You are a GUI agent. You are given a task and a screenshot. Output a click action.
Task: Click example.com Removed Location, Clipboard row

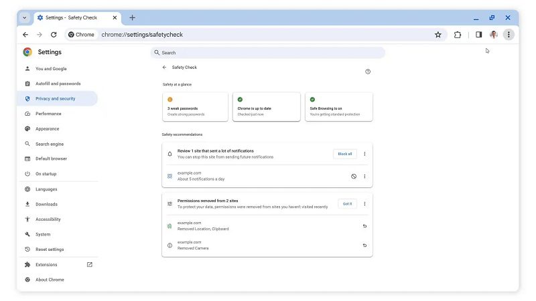tap(267, 226)
